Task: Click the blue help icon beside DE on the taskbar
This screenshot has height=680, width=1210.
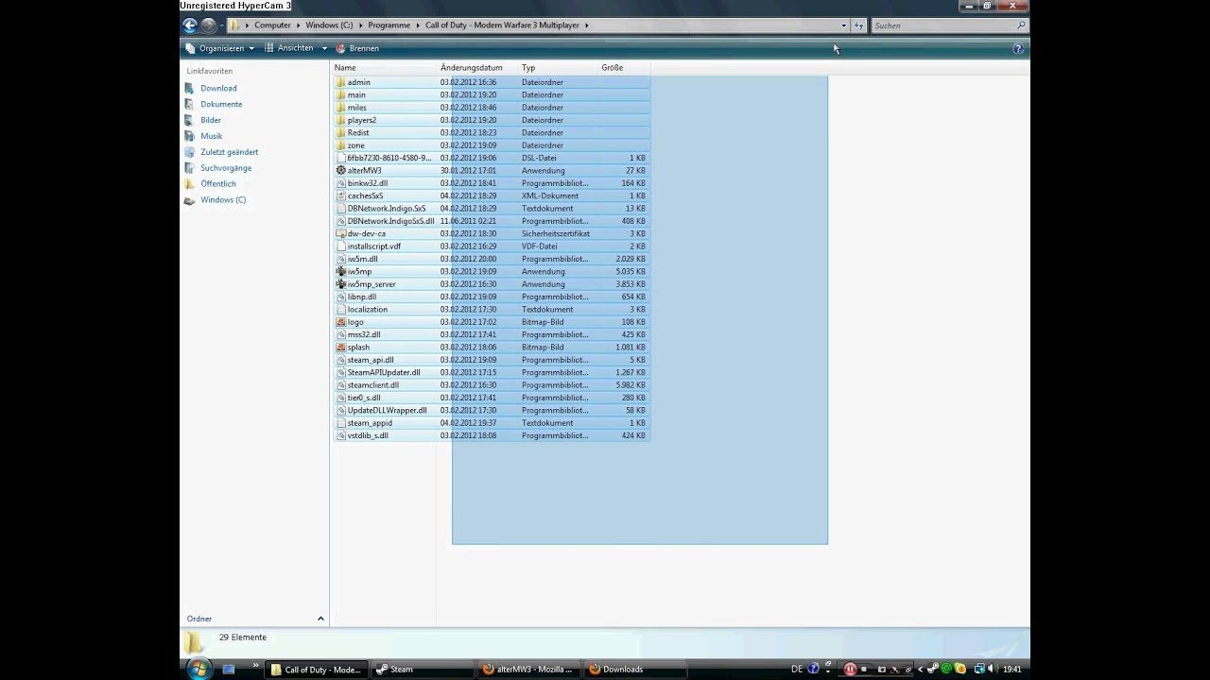Action: pos(812,670)
